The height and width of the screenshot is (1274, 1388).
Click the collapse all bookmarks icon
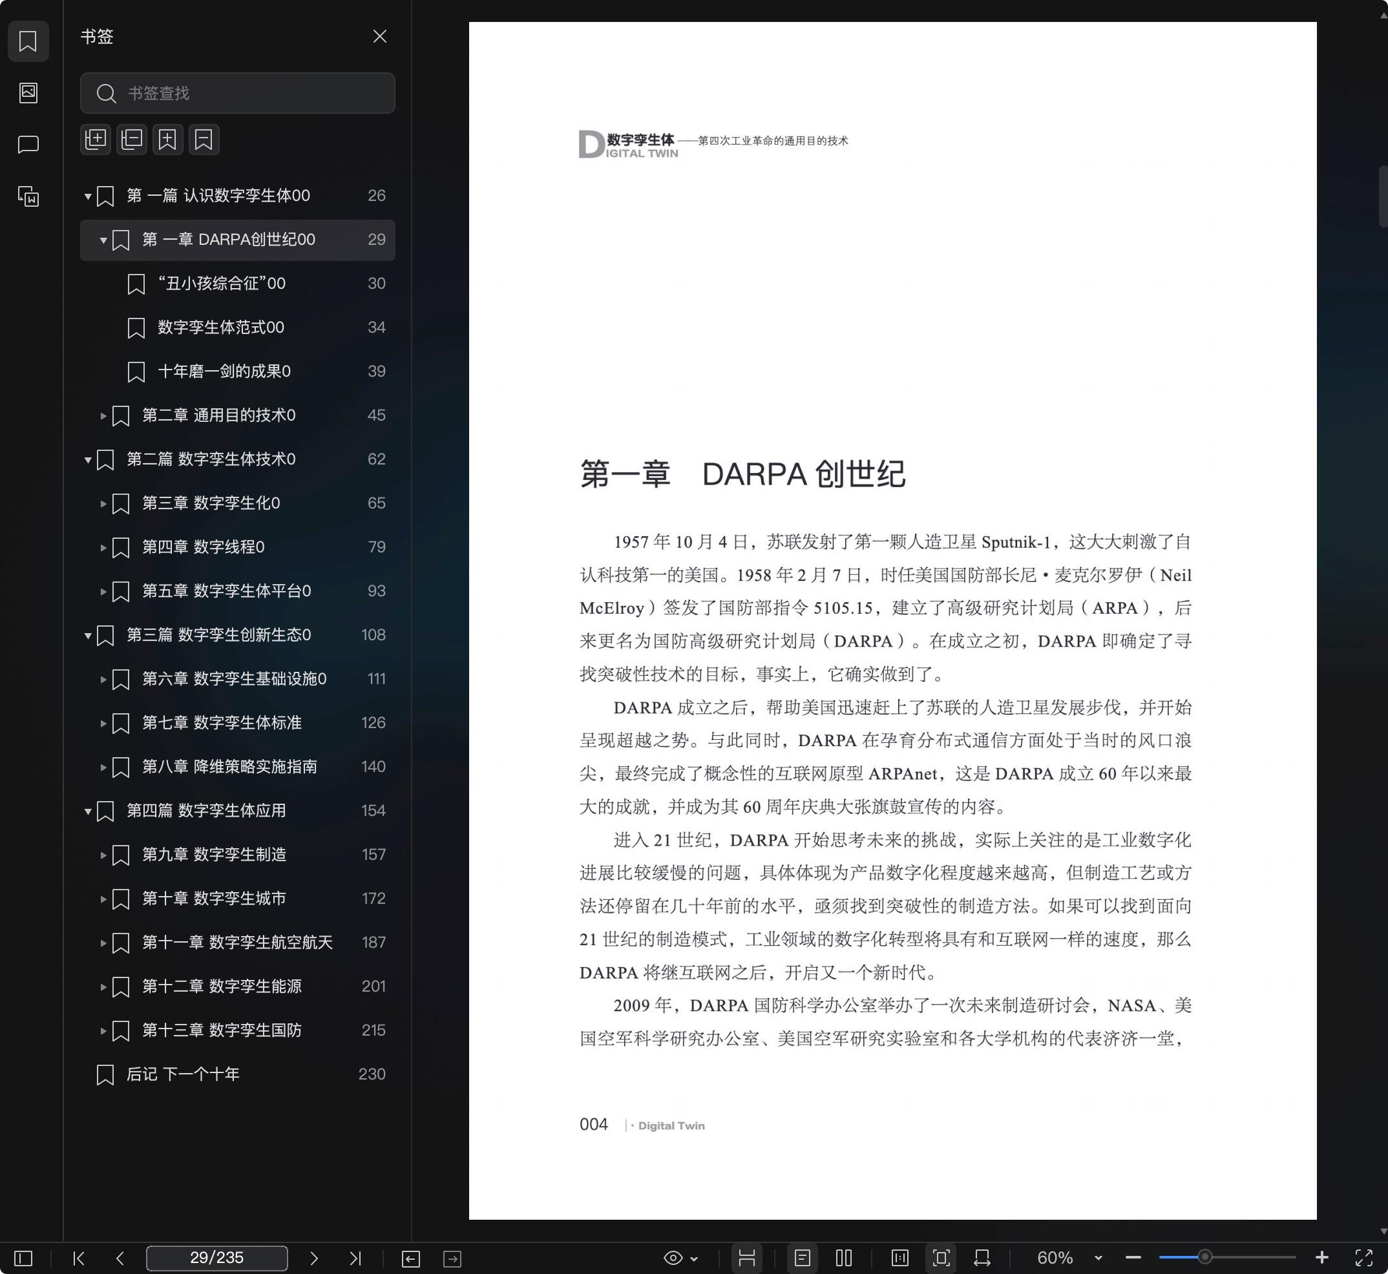tap(132, 140)
